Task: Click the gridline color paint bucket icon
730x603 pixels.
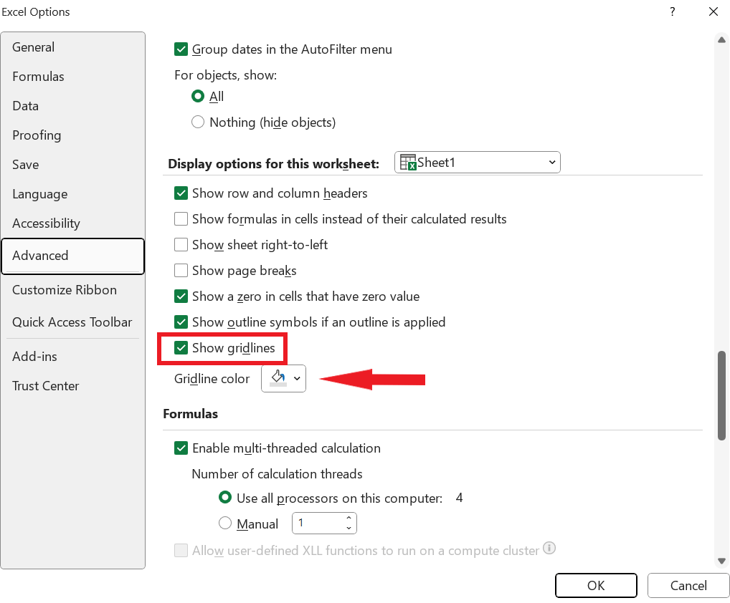Action: (x=278, y=377)
